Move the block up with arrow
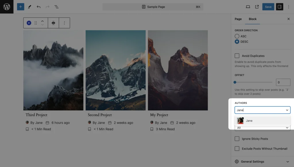 tap(42, 21)
